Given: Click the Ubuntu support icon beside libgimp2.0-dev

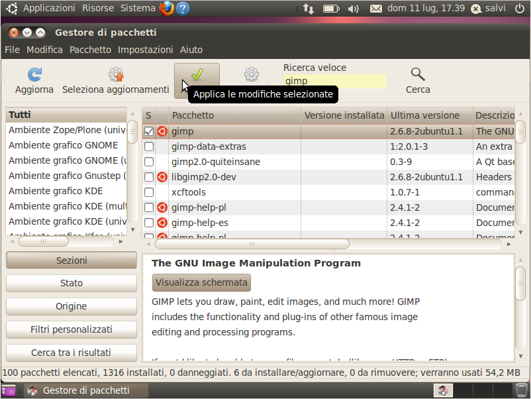Looking at the screenshot, I should click(162, 177).
